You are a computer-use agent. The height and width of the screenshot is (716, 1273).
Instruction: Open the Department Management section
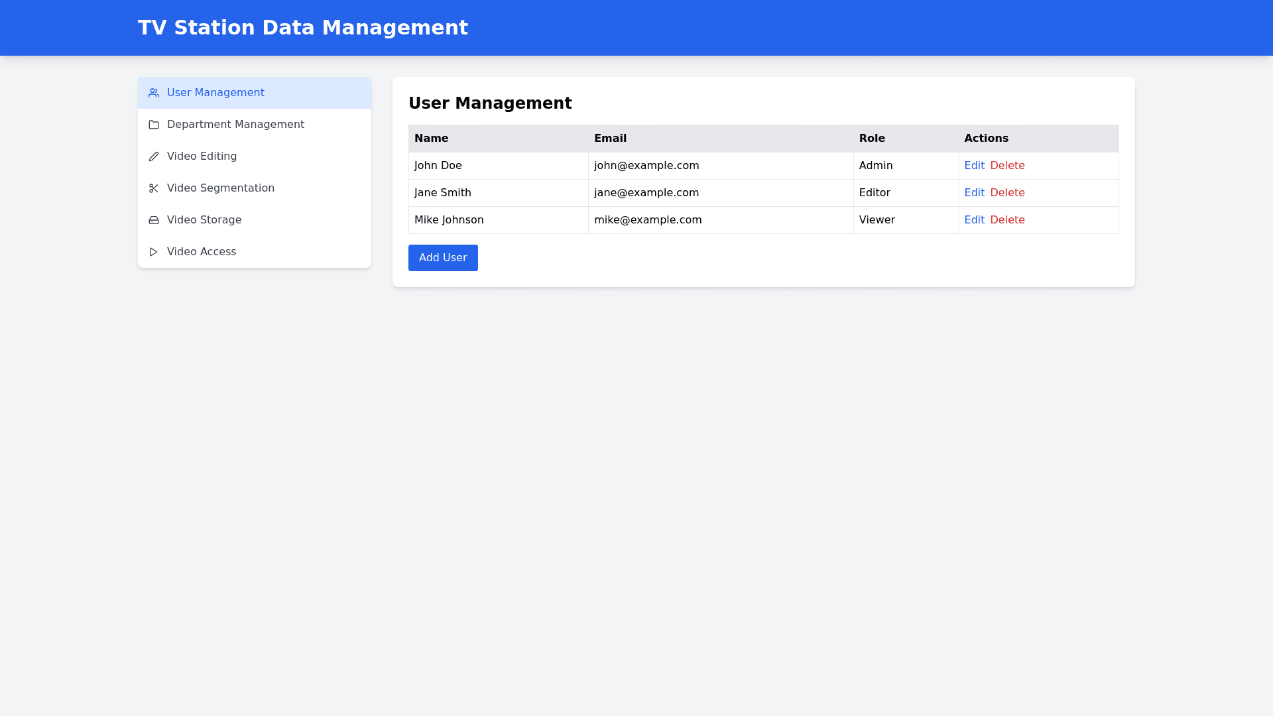[x=235, y=125]
